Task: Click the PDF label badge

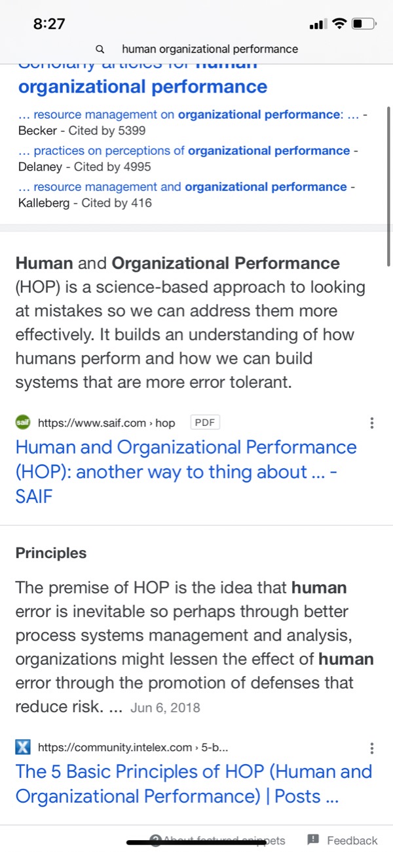Action: (205, 423)
